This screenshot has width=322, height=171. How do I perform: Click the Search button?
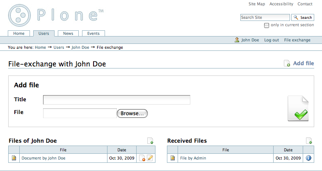(303, 18)
